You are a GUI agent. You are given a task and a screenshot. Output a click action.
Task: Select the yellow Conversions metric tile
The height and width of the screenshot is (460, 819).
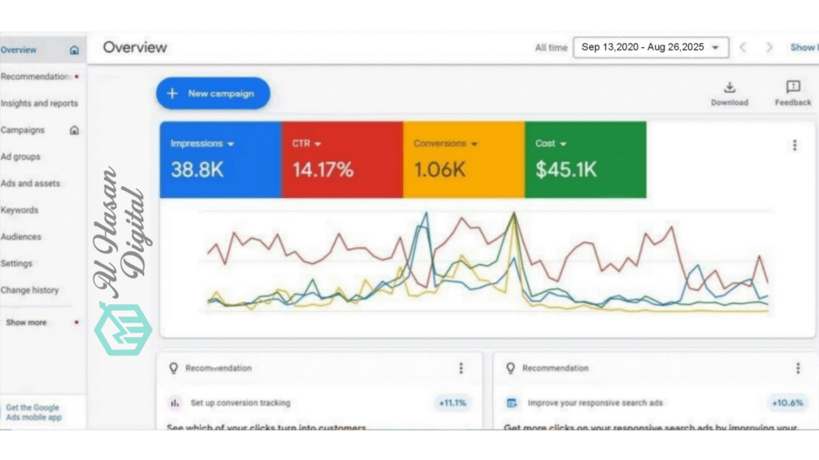[x=464, y=160]
